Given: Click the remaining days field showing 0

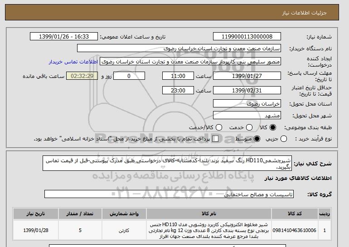Looking at the screenshot, I should pos(129,76).
